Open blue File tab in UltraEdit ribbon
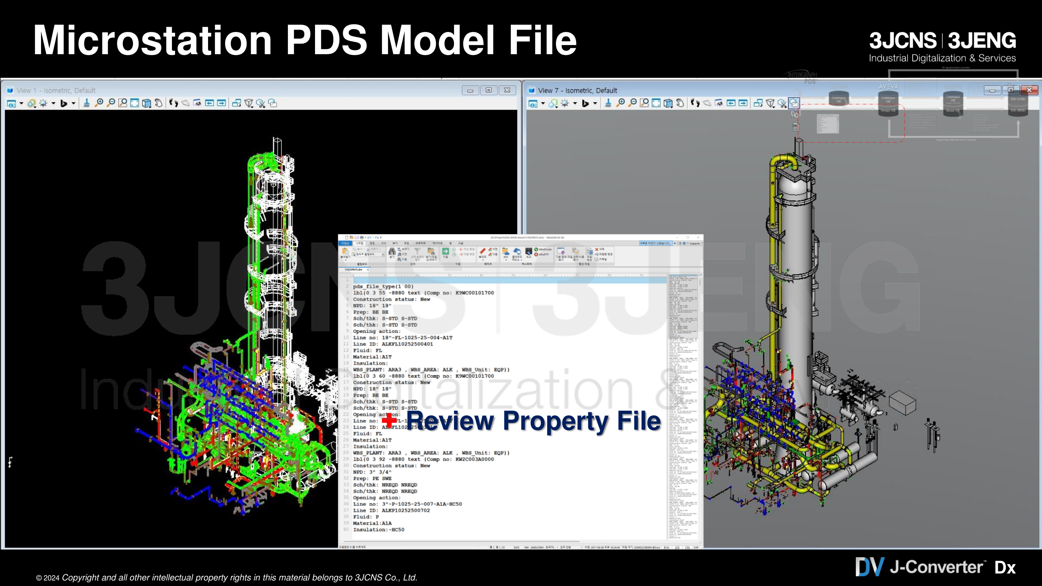The width and height of the screenshot is (1042, 586). point(345,244)
